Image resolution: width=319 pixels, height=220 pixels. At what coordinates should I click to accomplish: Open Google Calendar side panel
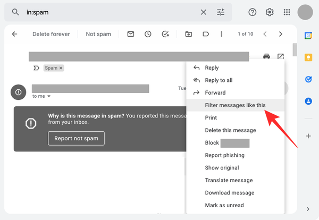coord(308,36)
